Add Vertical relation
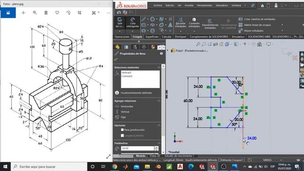 tap(123, 112)
